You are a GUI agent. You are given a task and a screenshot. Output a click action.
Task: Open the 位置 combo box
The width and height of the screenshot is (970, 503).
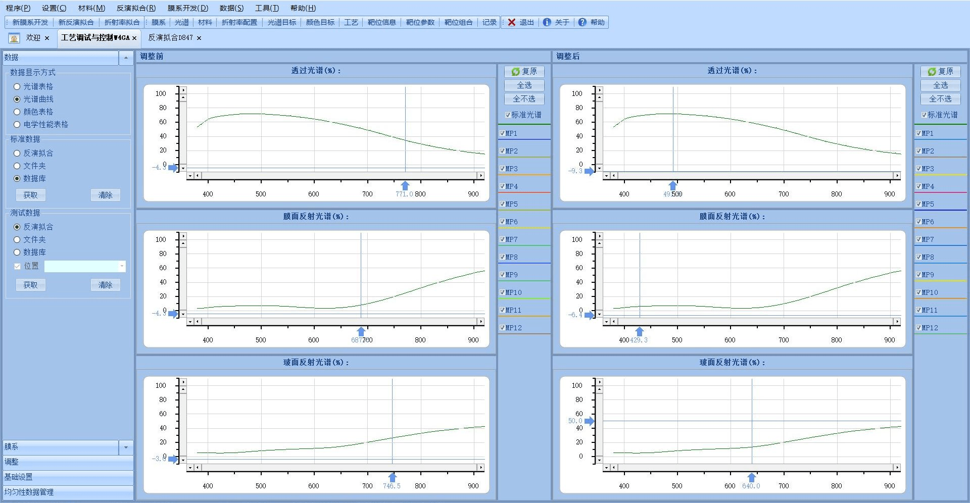click(122, 266)
